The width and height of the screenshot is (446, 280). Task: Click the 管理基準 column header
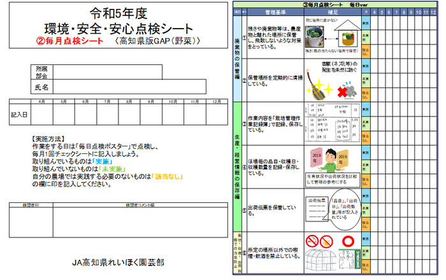275,12
